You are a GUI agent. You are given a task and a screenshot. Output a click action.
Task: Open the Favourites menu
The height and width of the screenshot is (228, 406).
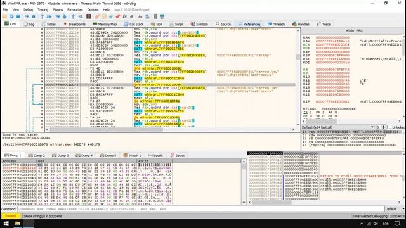[75, 10]
